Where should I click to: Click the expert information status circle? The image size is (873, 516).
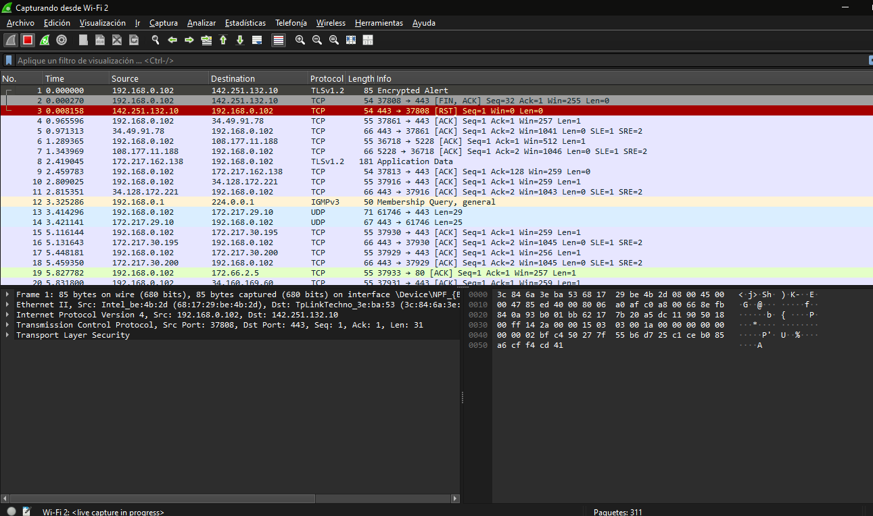point(11,511)
